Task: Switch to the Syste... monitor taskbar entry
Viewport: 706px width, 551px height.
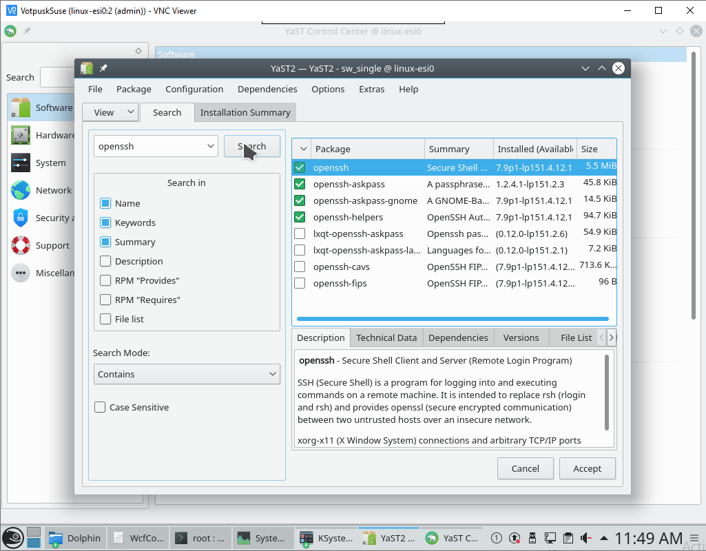Action: tap(263, 538)
